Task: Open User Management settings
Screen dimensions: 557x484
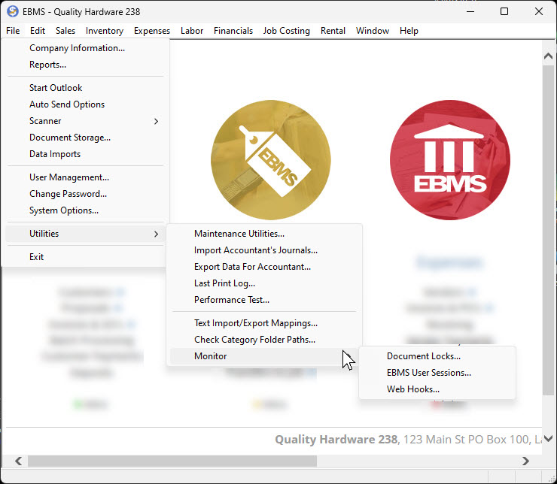Action: [68, 177]
